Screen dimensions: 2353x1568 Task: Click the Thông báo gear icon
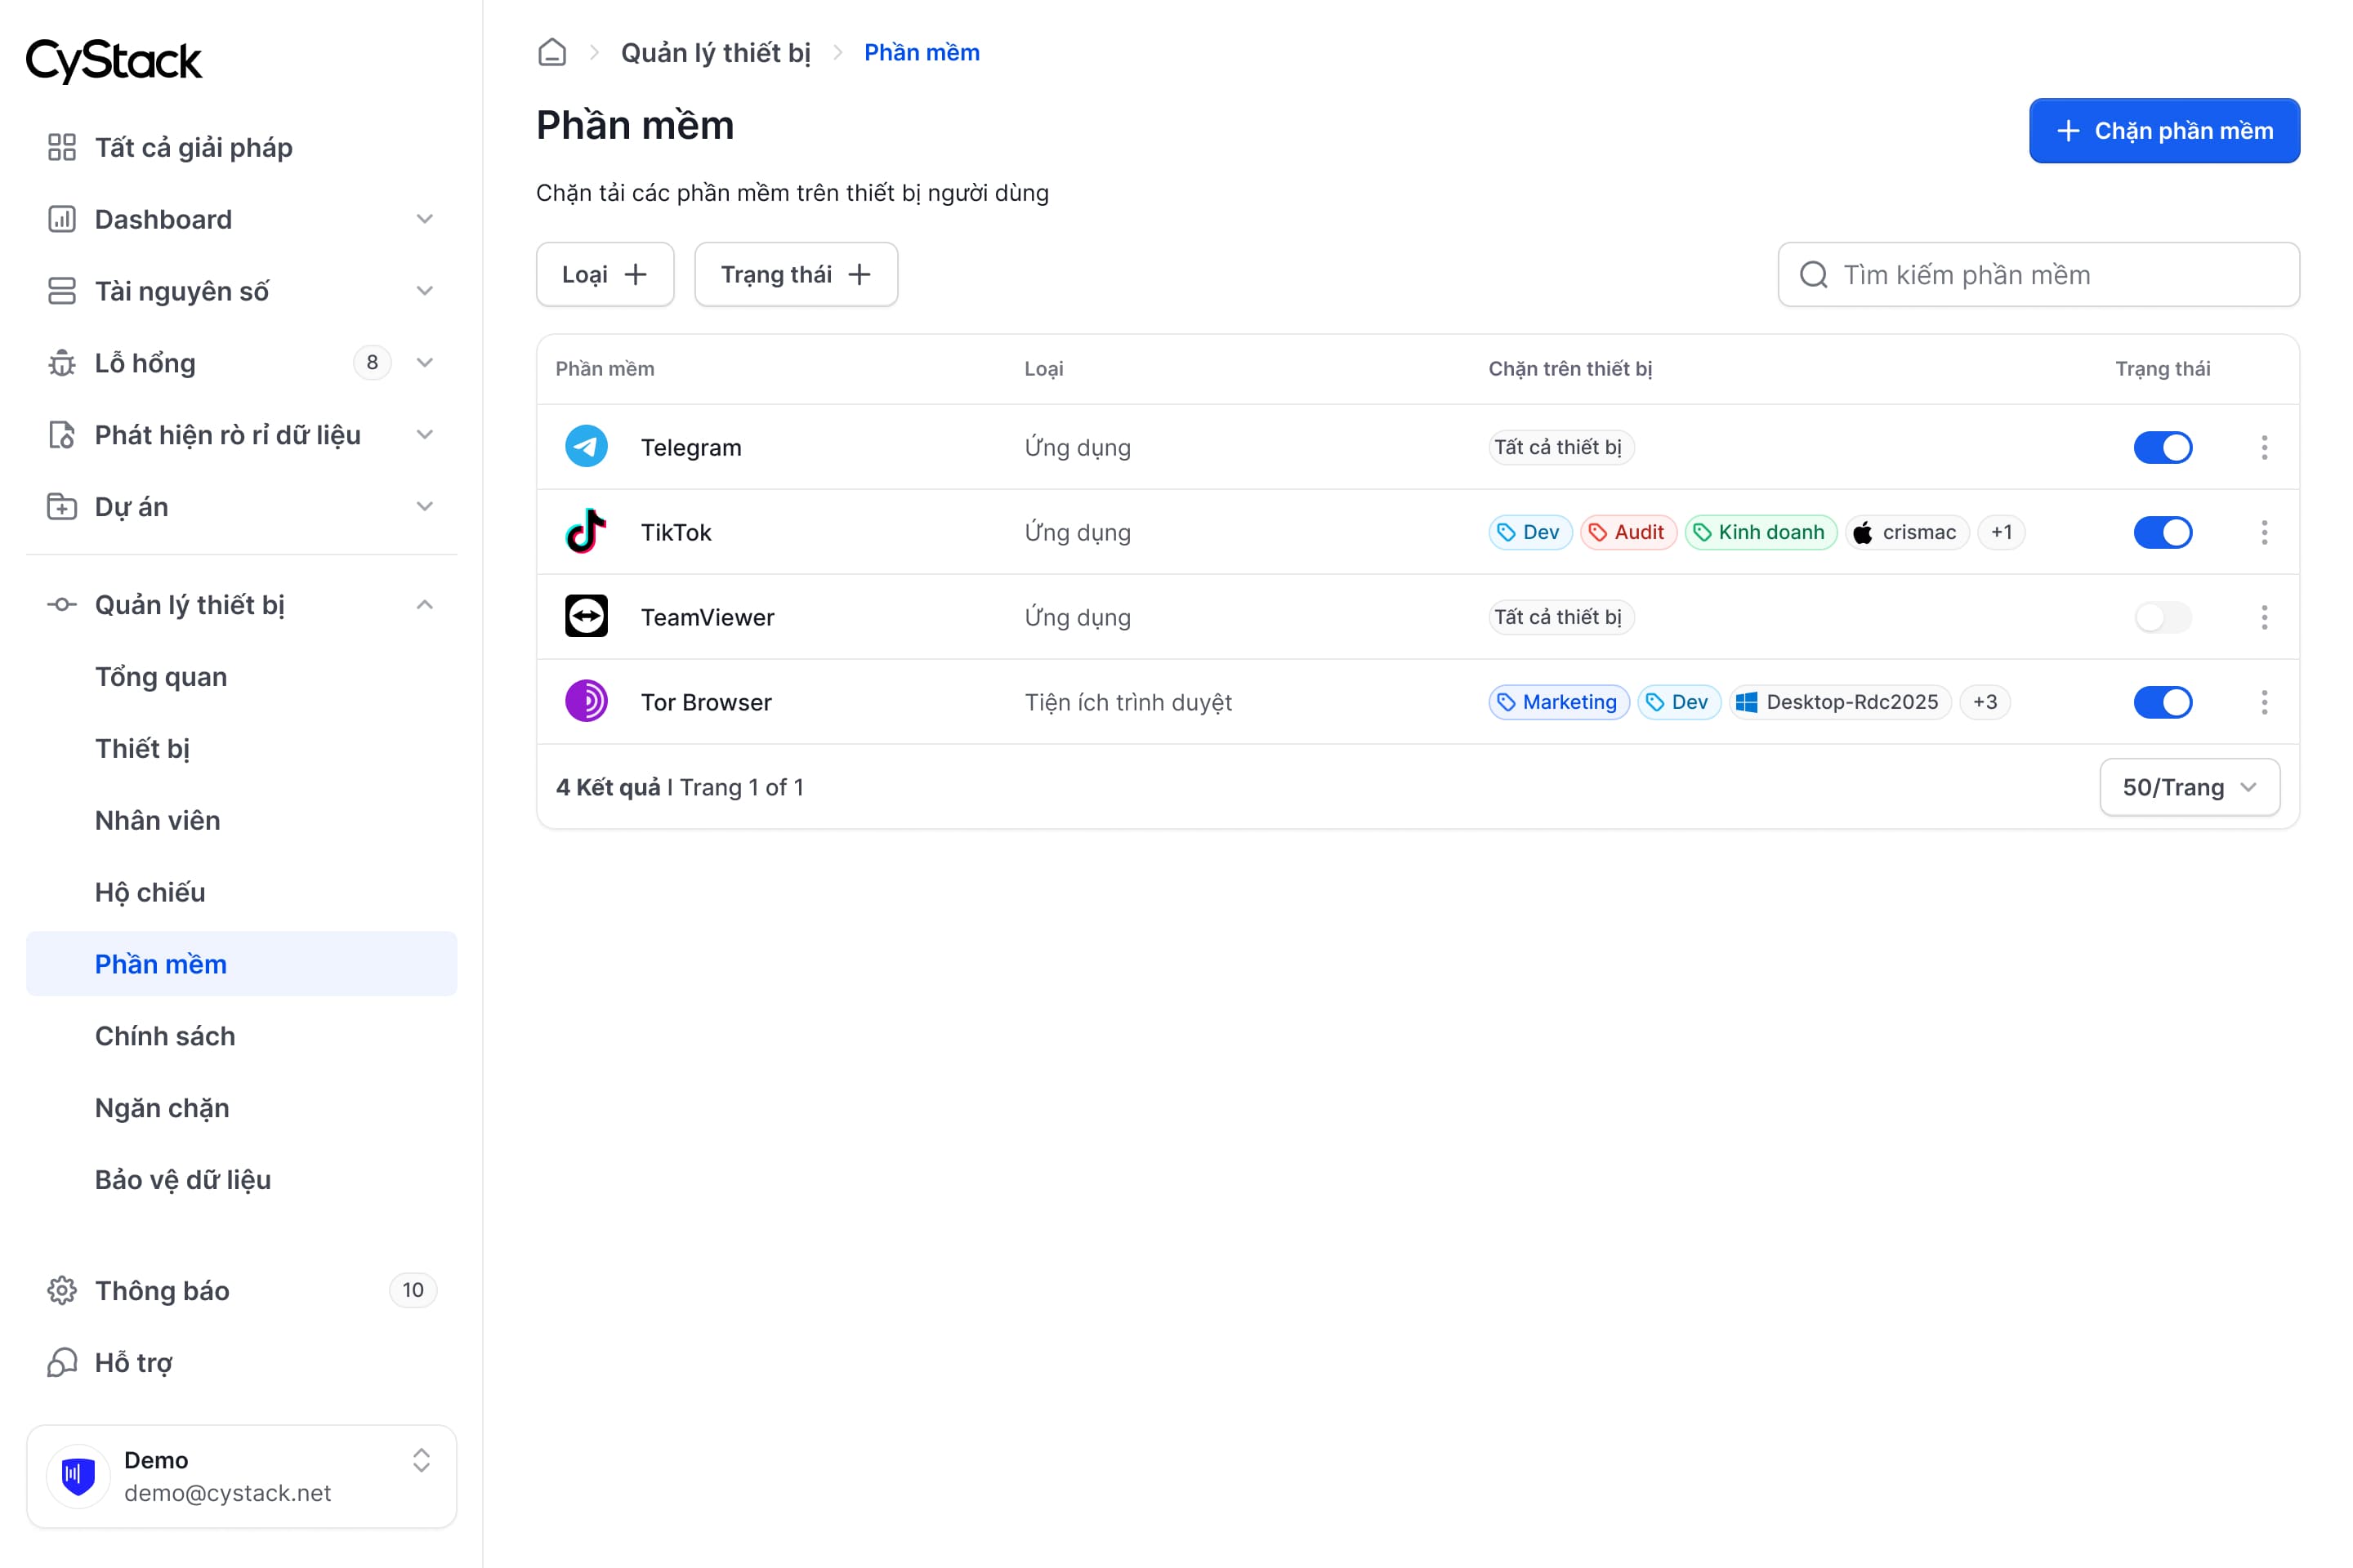[62, 1291]
